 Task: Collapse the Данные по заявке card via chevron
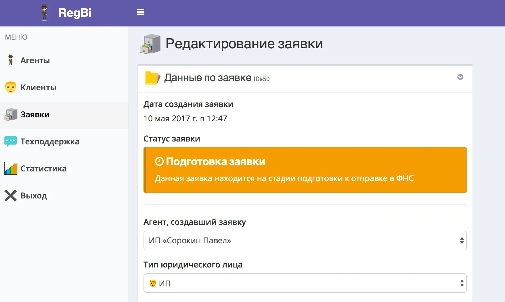pos(460,77)
